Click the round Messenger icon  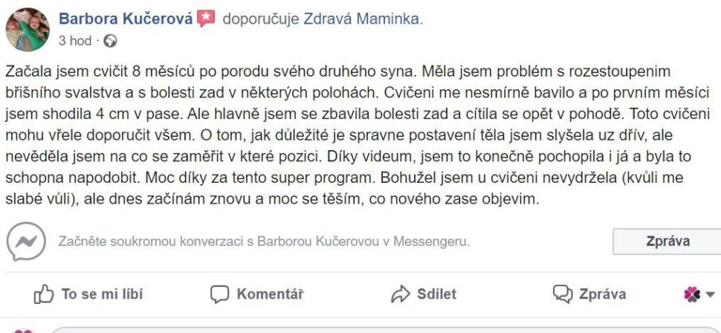pos(26,242)
